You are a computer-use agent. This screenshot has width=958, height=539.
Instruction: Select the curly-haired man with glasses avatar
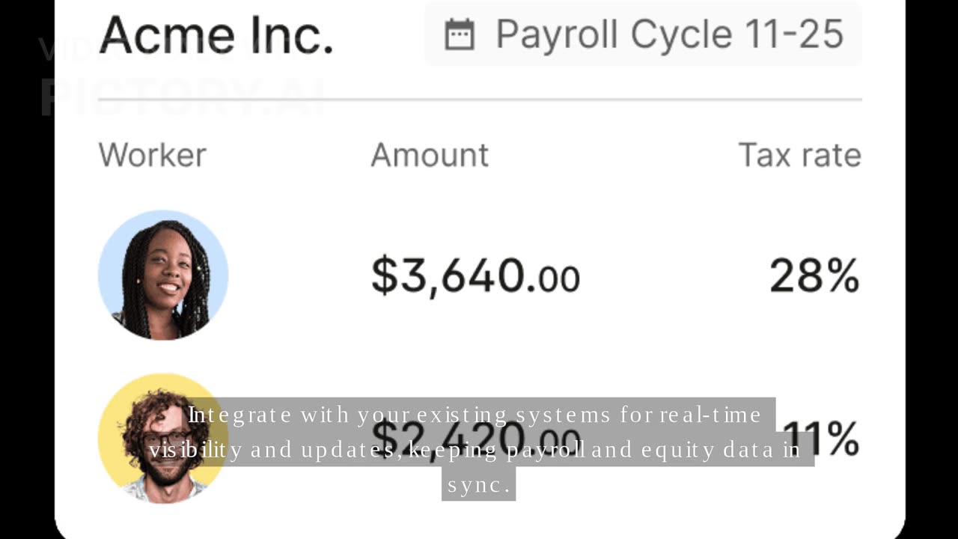tap(162, 438)
